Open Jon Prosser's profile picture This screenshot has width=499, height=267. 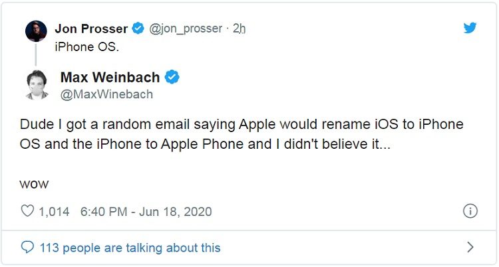(36, 31)
